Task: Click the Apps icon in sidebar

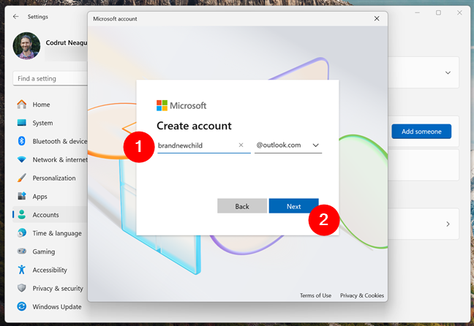Action: 21,196
